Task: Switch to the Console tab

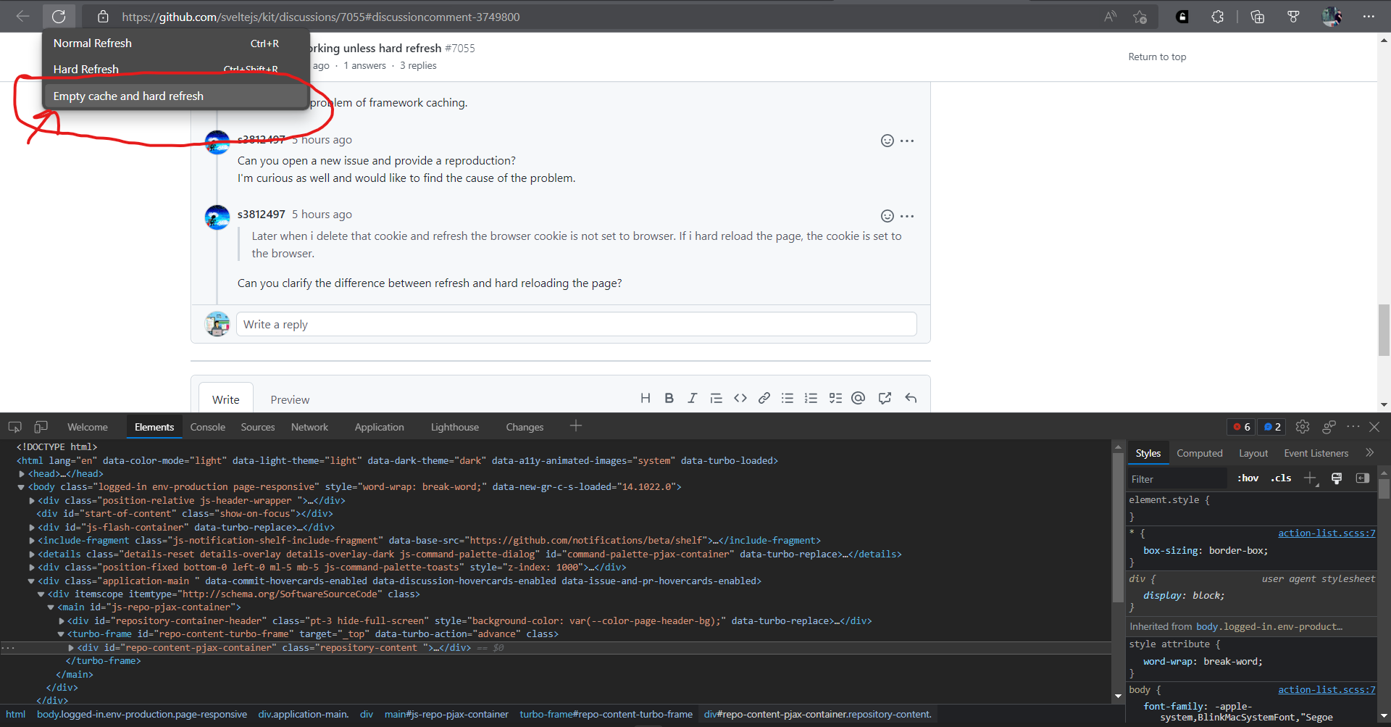Action: point(208,427)
